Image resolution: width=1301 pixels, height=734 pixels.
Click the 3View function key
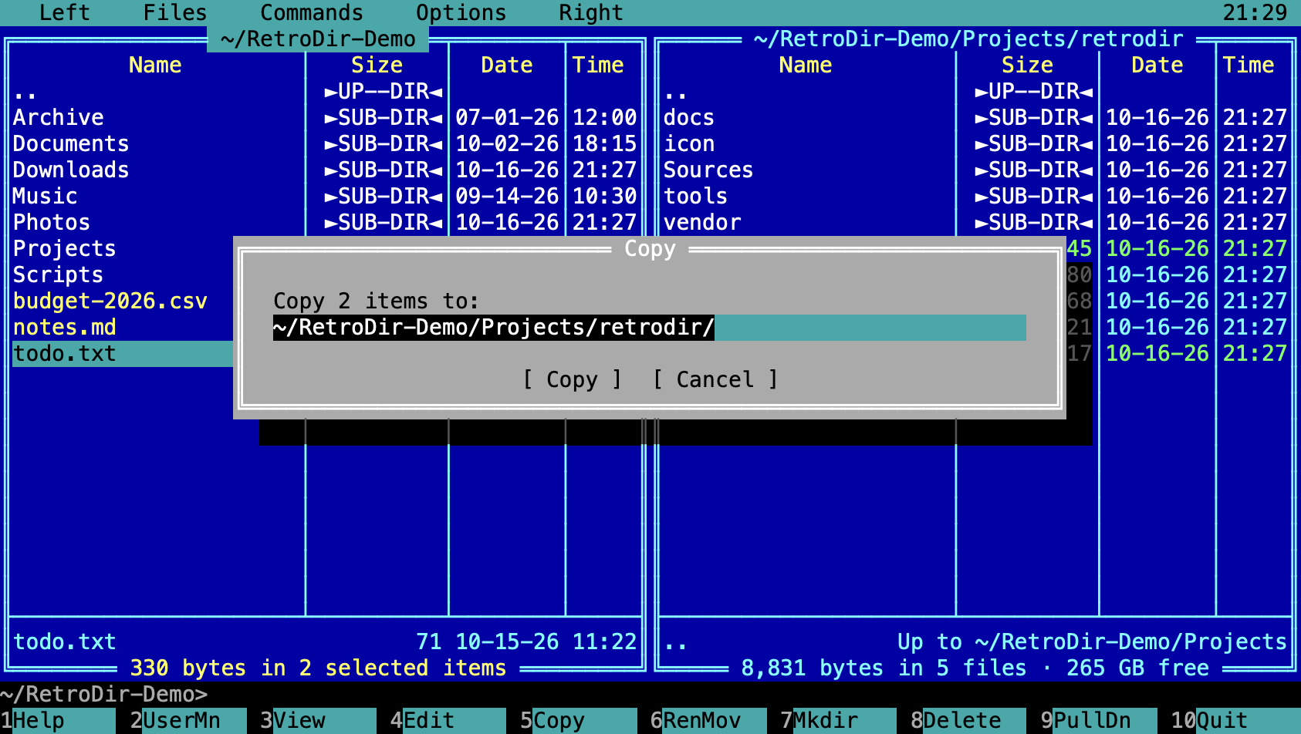[x=318, y=720]
